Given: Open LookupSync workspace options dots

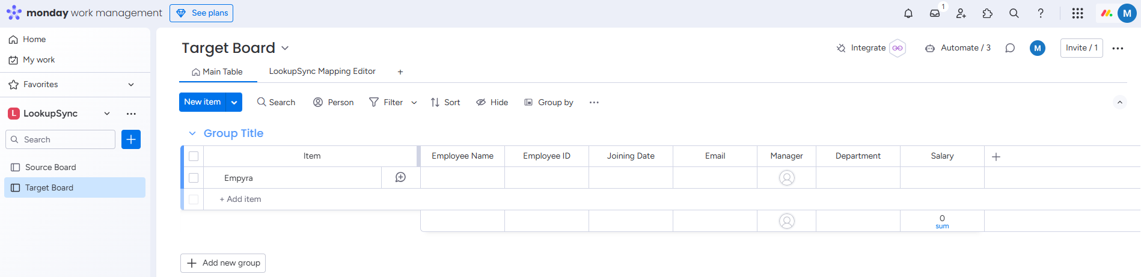Looking at the screenshot, I should [131, 114].
